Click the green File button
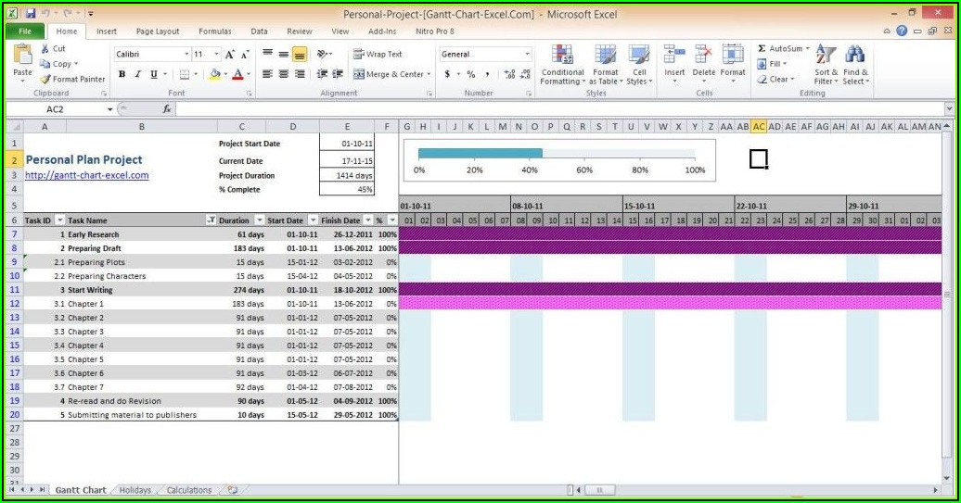This screenshot has height=503, width=961. tap(25, 31)
